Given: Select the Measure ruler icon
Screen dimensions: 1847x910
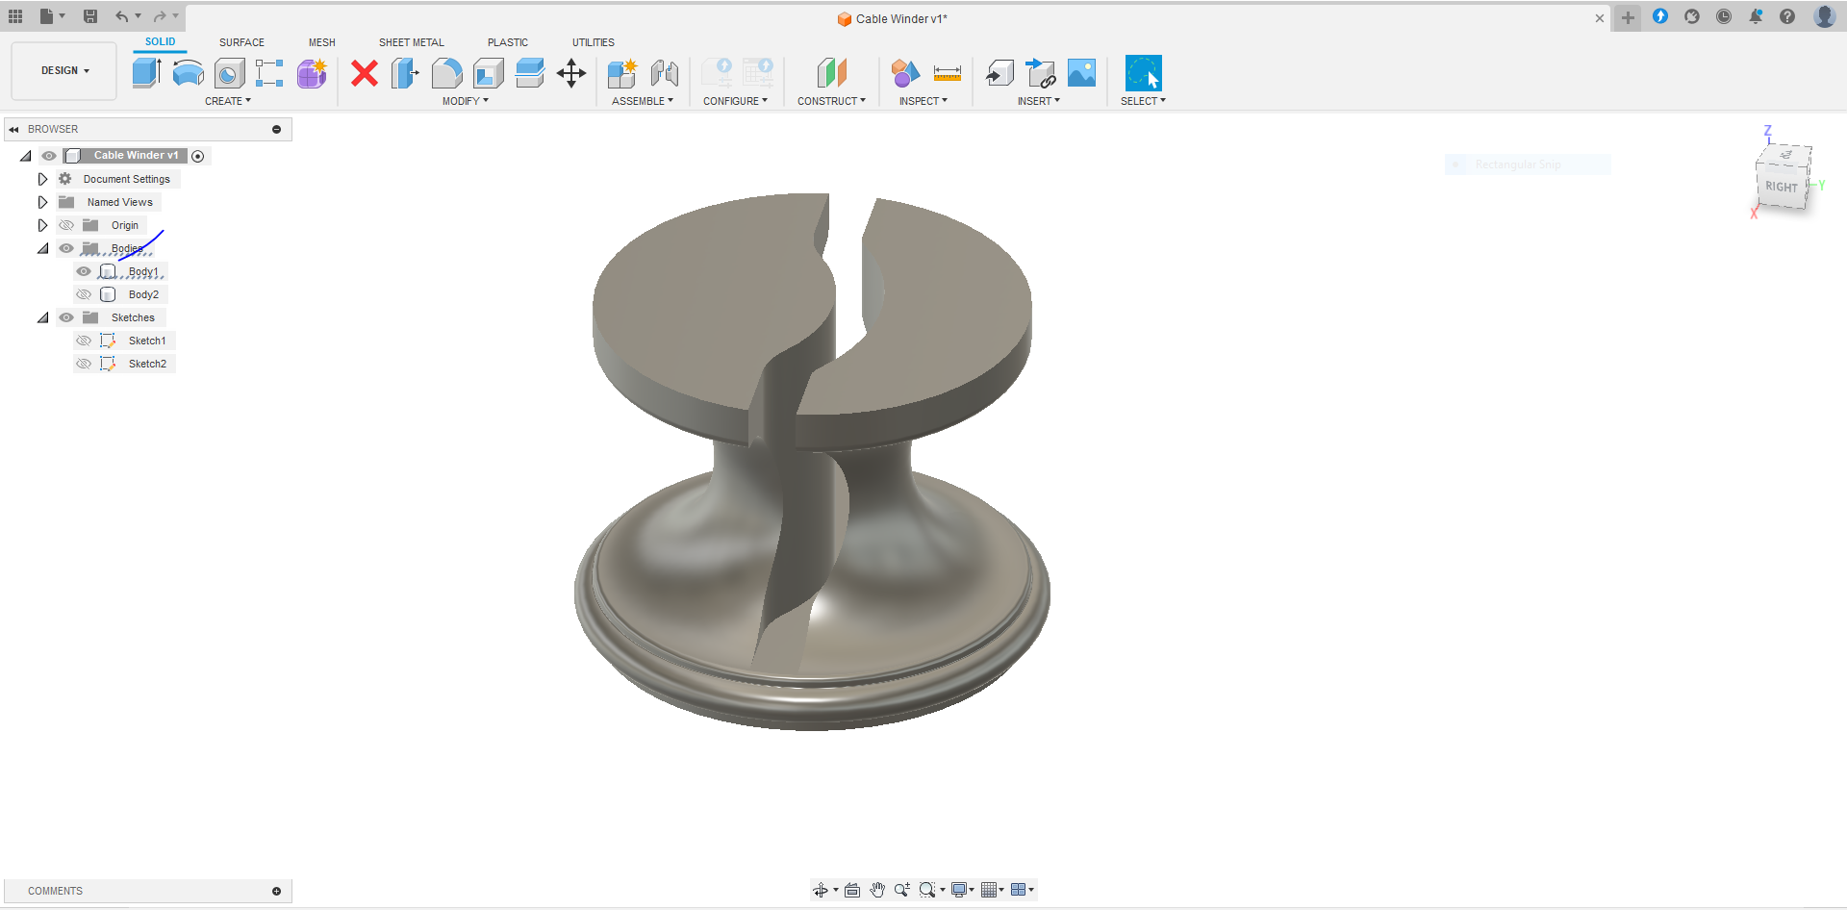Looking at the screenshot, I should coord(948,73).
